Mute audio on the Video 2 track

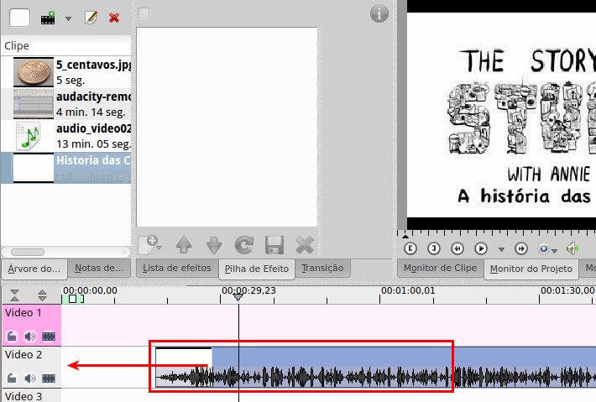(x=30, y=379)
